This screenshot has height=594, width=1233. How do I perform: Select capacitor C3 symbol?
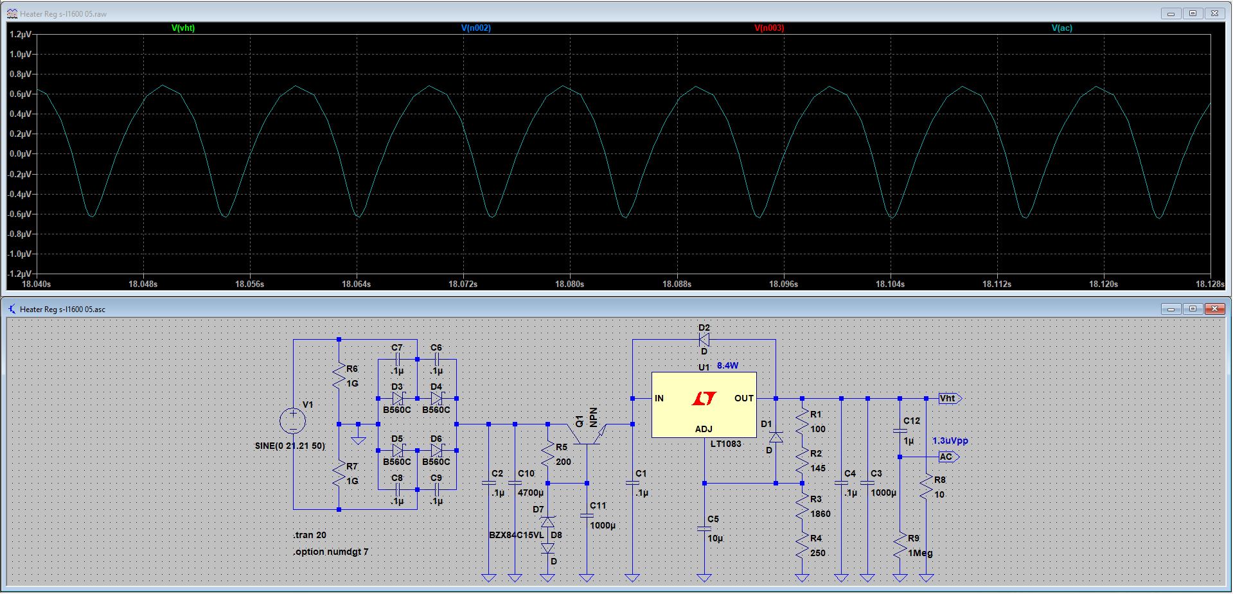pyautogui.click(x=867, y=483)
